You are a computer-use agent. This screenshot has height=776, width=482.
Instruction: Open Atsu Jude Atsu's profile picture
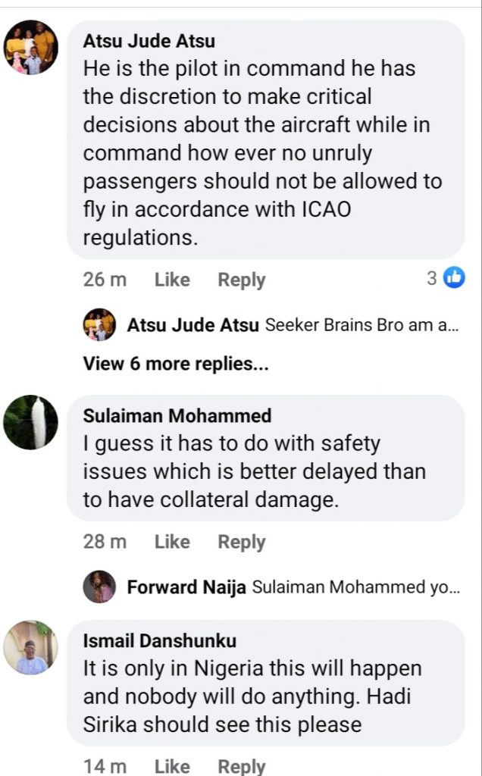coord(30,47)
